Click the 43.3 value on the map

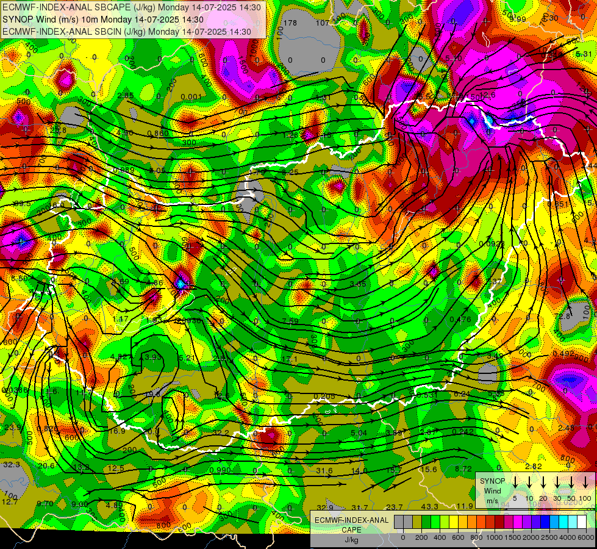(x=429, y=507)
